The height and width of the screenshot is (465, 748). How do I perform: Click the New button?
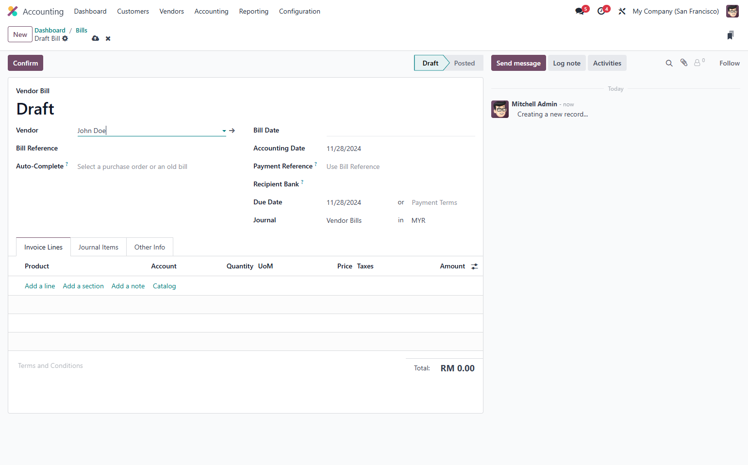click(20, 34)
